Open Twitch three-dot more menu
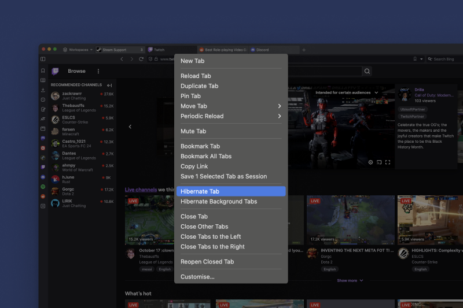Image resolution: width=463 pixels, height=308 pixels. [x=98, y=71]
